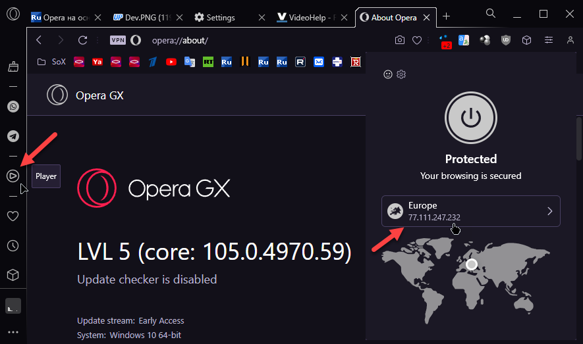Take a snapshot with the camera icon

click(400, 40)
